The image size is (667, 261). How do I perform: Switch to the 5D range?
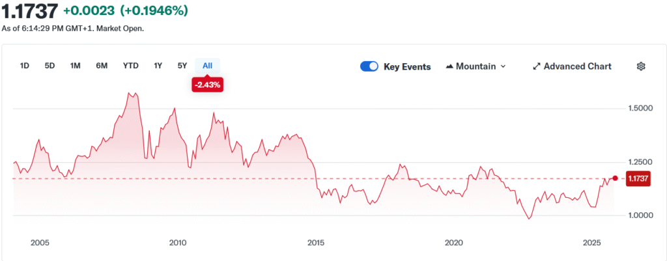tap(50, 66)
